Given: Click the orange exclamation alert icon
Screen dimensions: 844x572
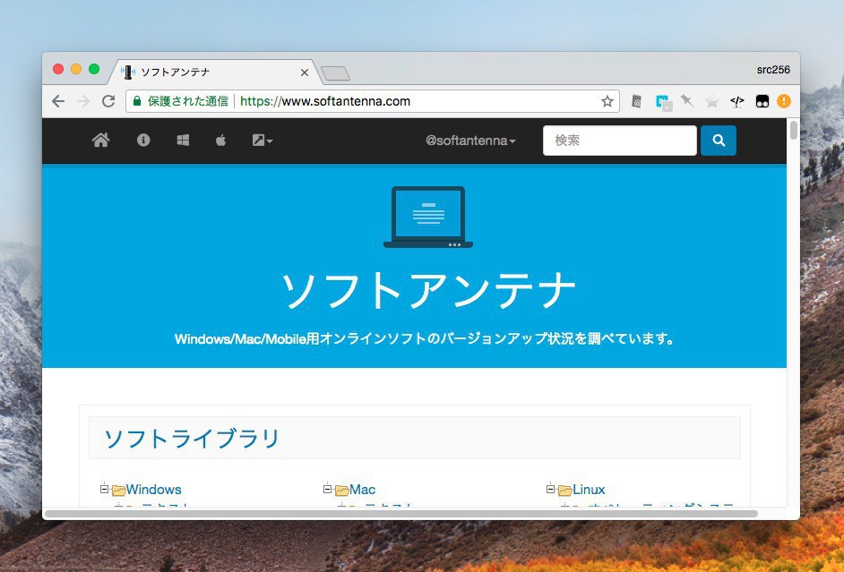Looking at the screenshot, I should [x=784, y=101].
